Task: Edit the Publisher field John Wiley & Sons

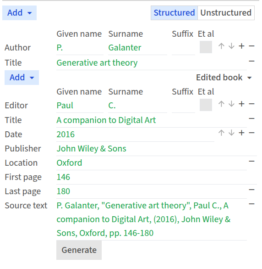Action: coord(157,149)
